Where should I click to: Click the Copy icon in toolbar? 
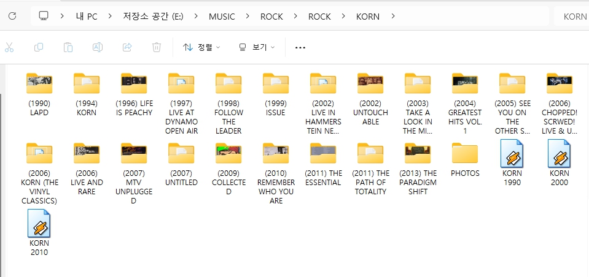coord(39,47)
